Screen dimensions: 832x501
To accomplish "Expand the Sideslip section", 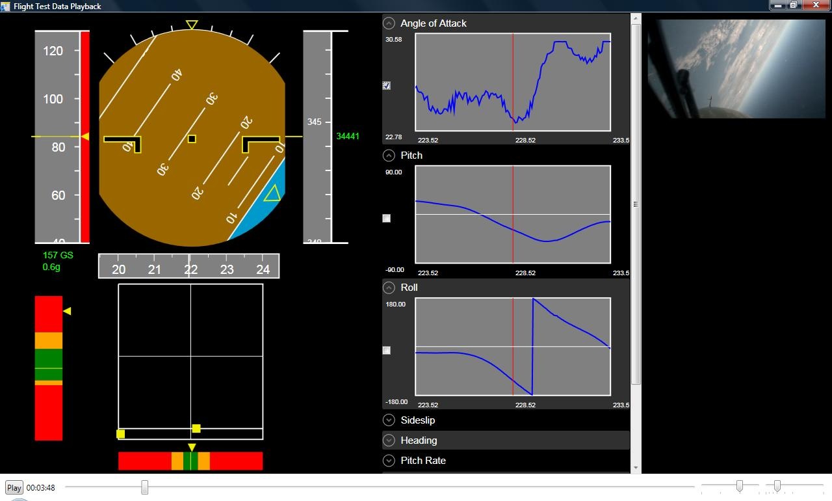I will pyautogui.click(x=389, y=420).
